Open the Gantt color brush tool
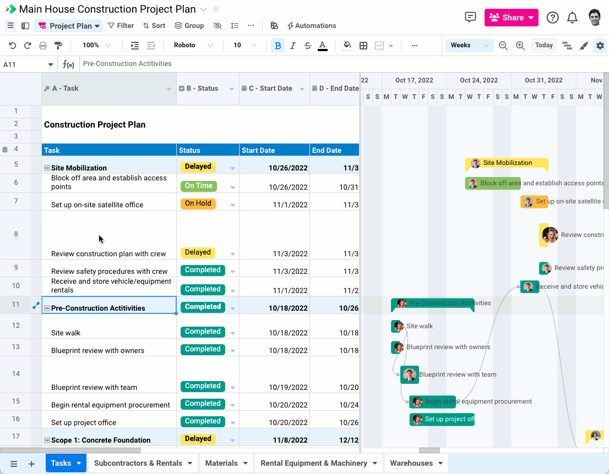This screenshot has width=609, height=474. click(x=584, y=46)
